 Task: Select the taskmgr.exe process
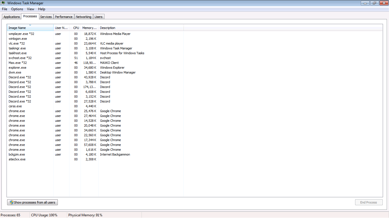(95, 48)
